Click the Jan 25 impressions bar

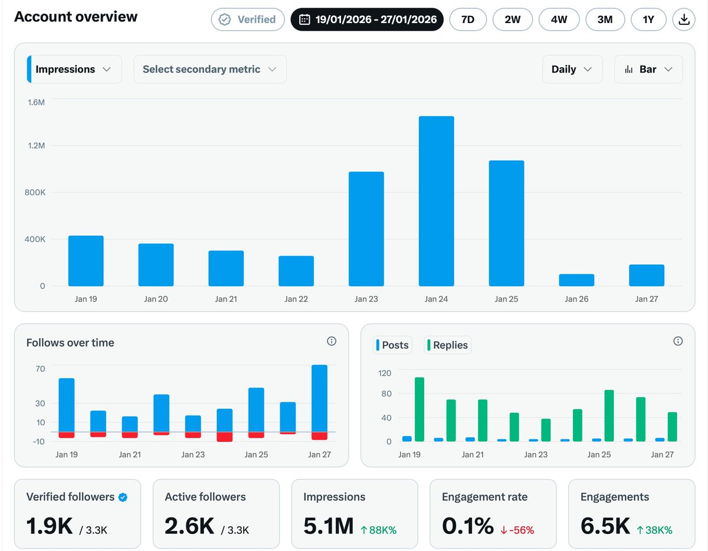(x=506, y=223)
